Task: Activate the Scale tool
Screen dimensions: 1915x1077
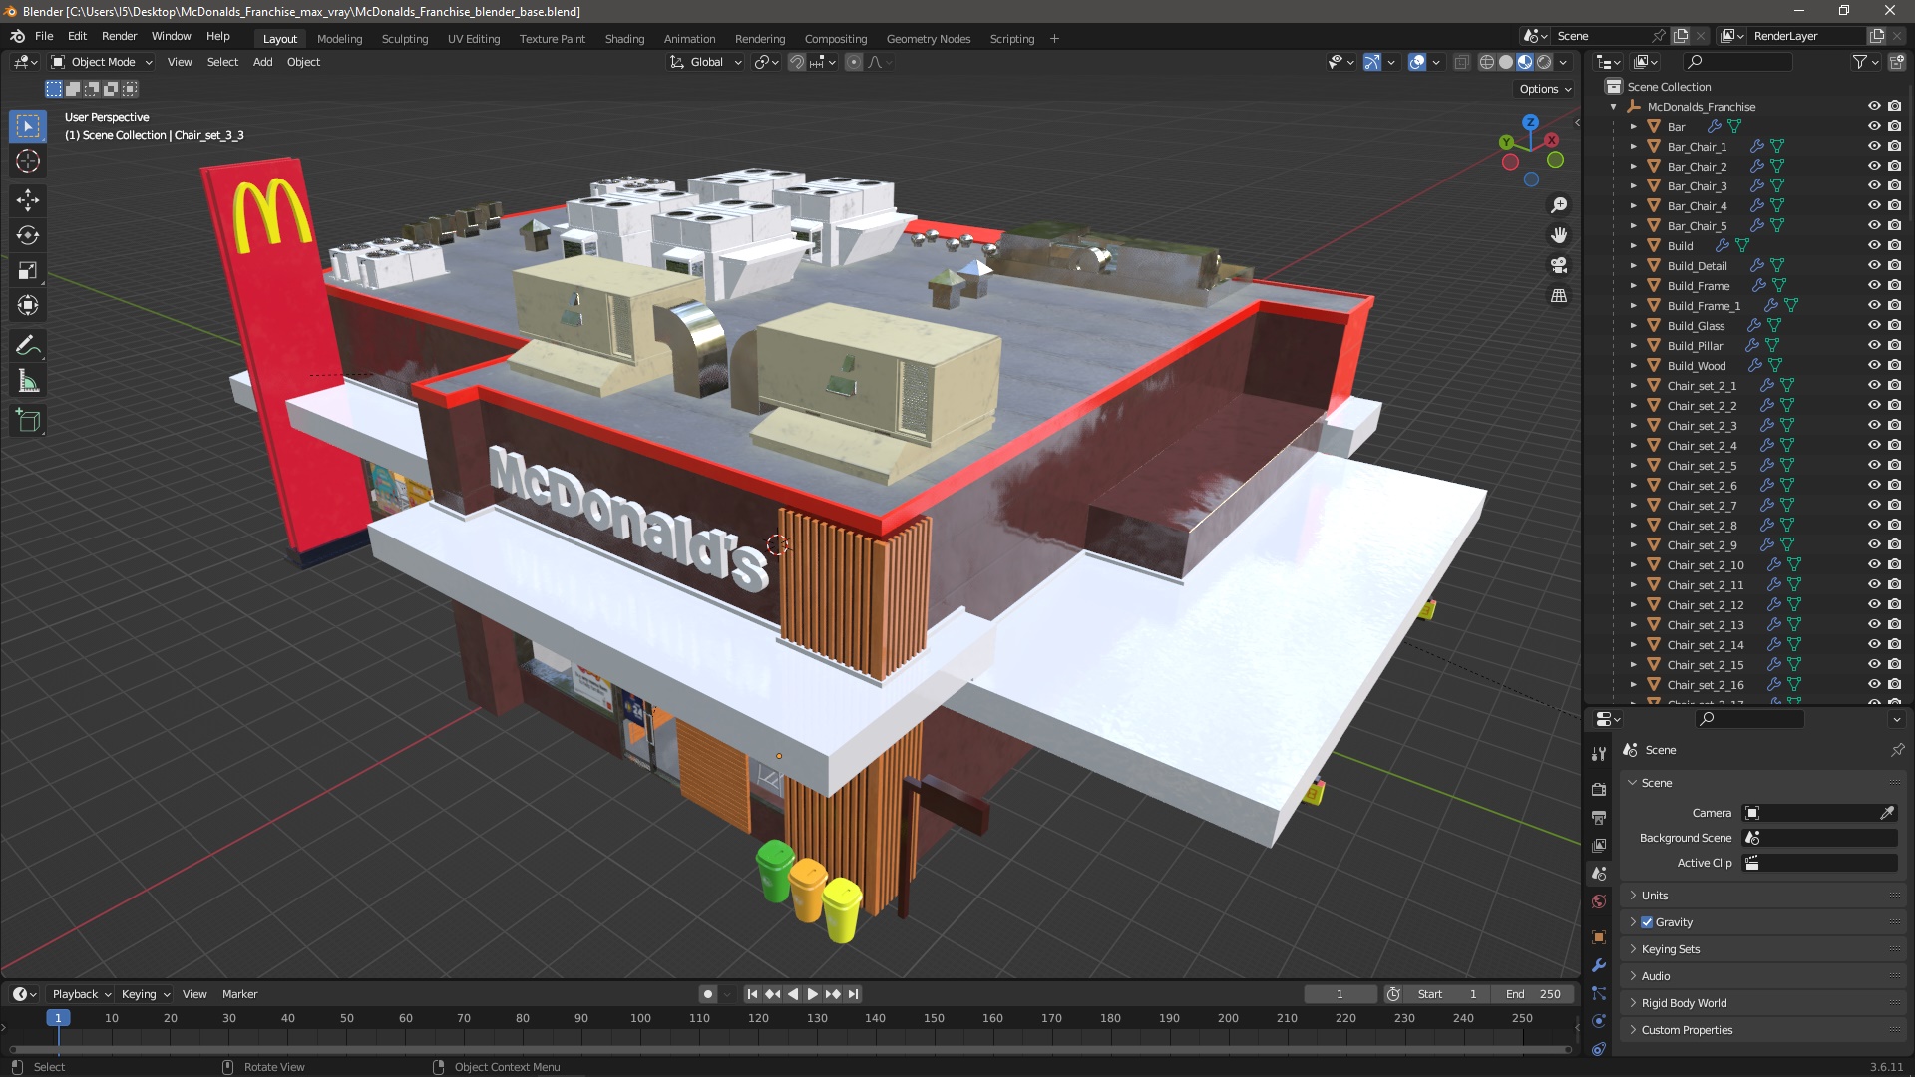Action: point(28,270)
